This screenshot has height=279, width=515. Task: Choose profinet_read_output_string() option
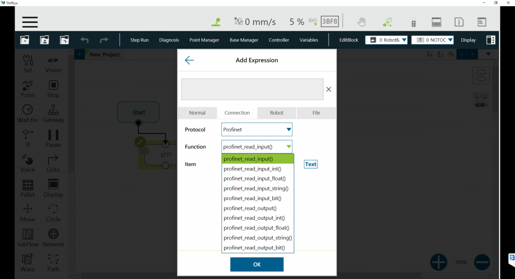(x=257, y=238)
